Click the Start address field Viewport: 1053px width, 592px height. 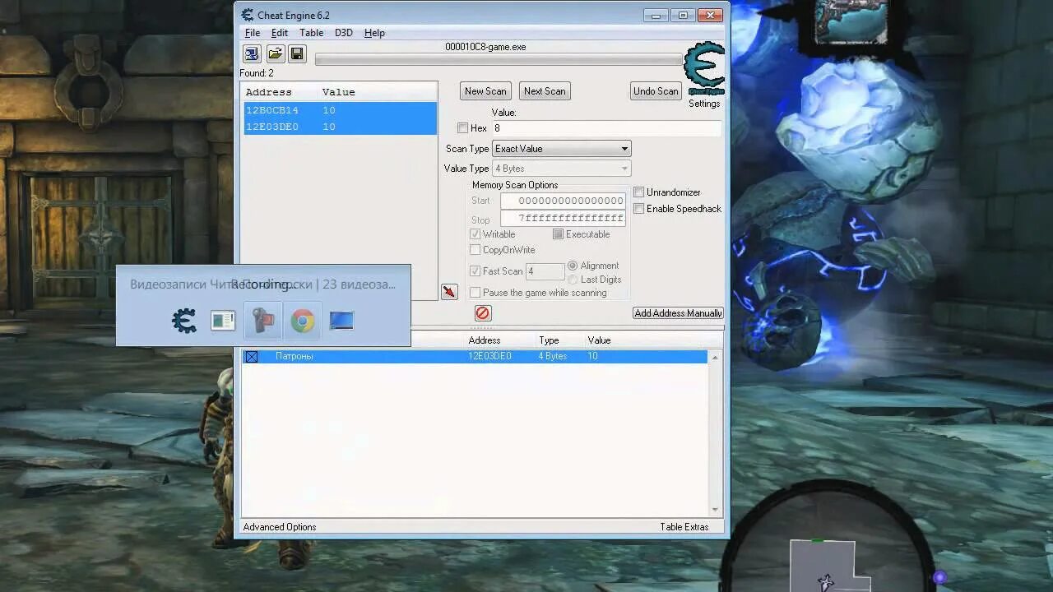(x=563, y=201)
